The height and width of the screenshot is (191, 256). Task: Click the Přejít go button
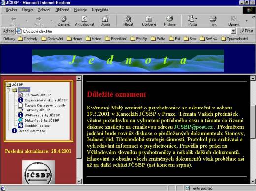point(246,31)
